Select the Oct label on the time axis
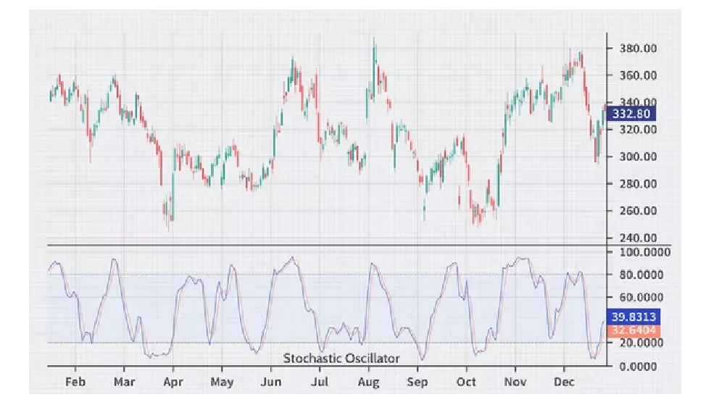The image size is (706, 397). [x=466, y=382]
